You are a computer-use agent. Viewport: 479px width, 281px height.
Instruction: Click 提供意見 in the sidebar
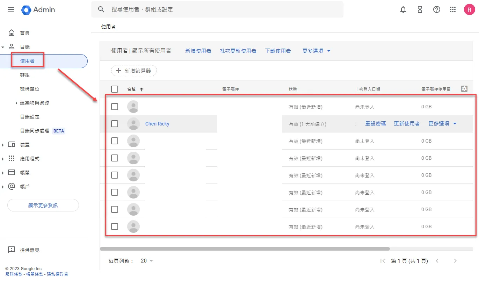tap(30, 250)
